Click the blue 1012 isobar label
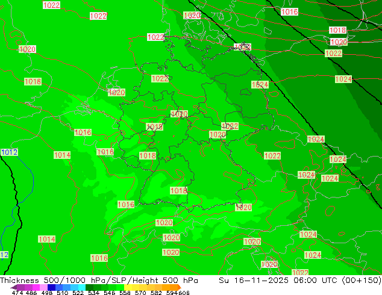 pyautogui.click(x=9, y=152)
